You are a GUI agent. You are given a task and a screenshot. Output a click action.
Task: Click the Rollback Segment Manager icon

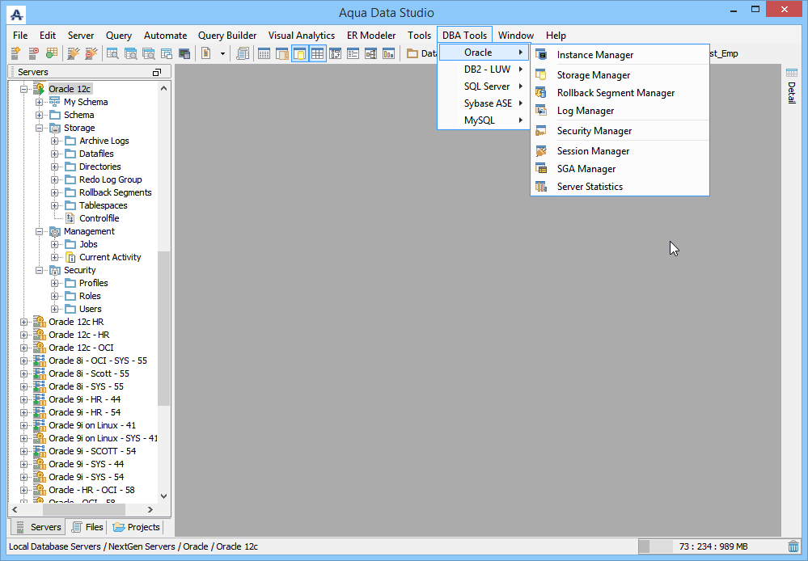click(x=540, y=93)
